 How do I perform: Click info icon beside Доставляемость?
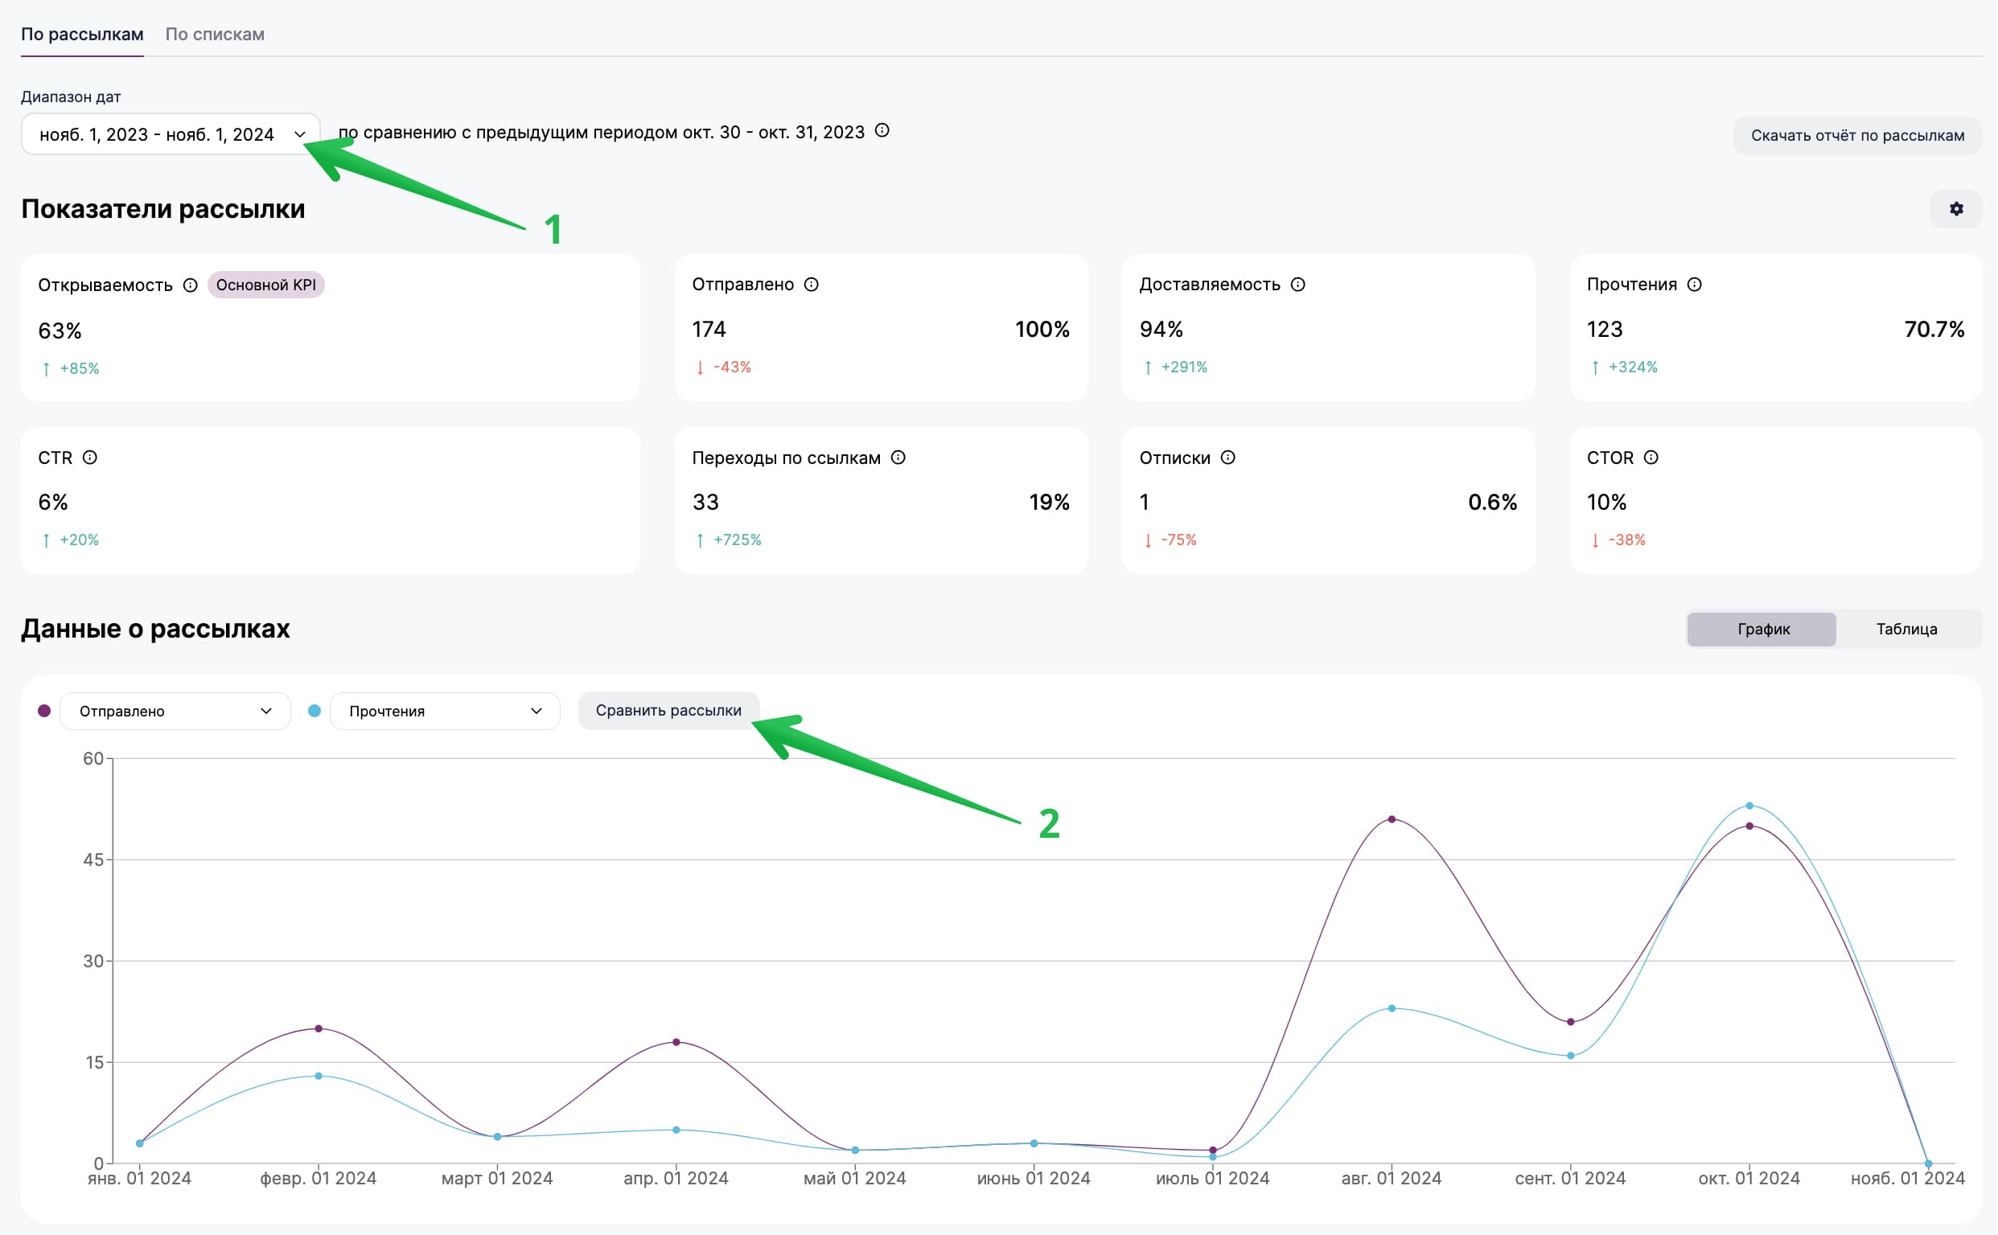coord(1297,285)
